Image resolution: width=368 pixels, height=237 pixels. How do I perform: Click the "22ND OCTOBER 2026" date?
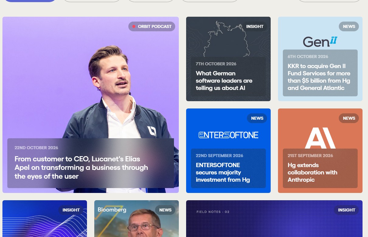[36, 148]
